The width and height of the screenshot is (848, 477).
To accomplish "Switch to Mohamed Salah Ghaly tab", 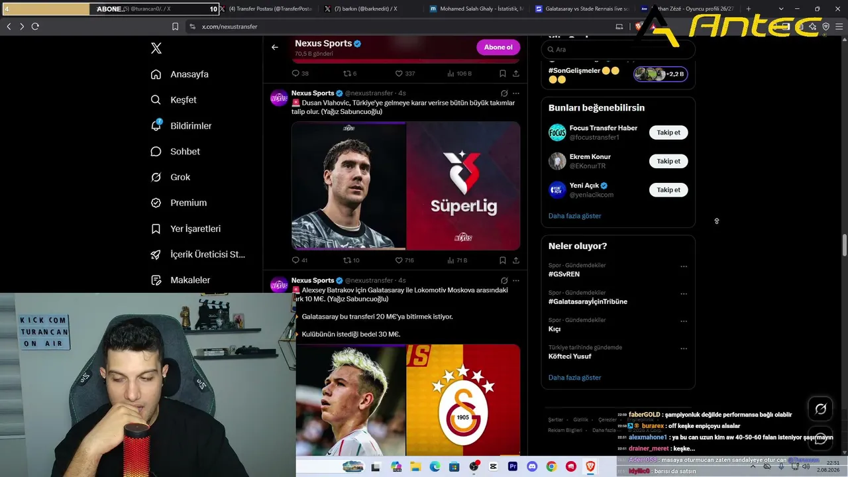I will pyautogui.click(x=475, y=9).
